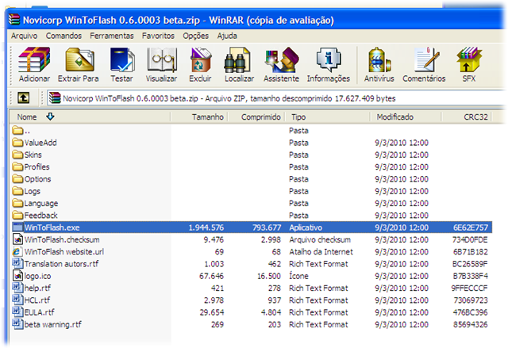Click the Feedback folder icon
The height and width of the screenshot is (348, 508).
(17, 216)
